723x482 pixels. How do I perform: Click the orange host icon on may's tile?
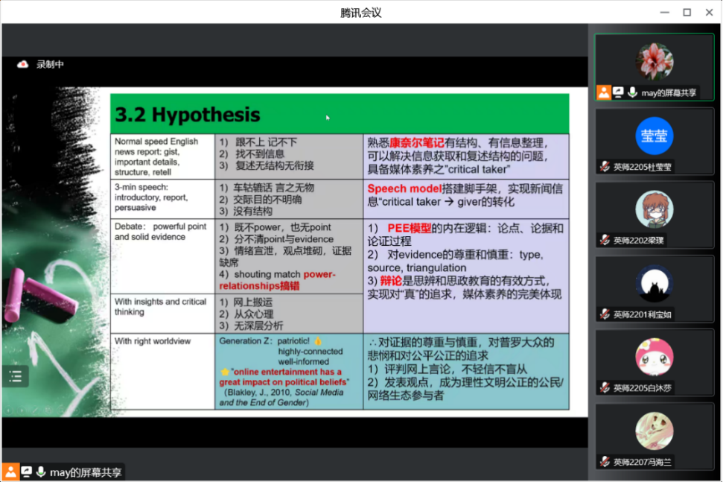(x=603, y=92)
